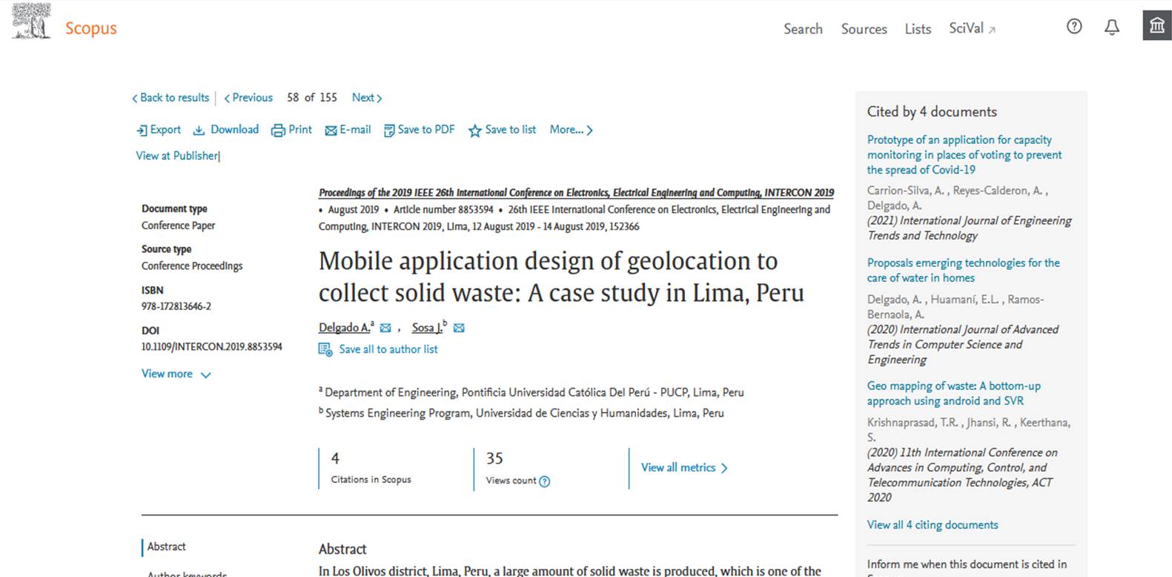Screen dimensions: 1172x577
Task: Click the DOI value 10.1109/INTERCON.2019.8853594
Action: coord(212,347)
